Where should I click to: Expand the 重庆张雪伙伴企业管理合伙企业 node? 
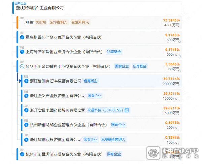click(x=22, y=37)
